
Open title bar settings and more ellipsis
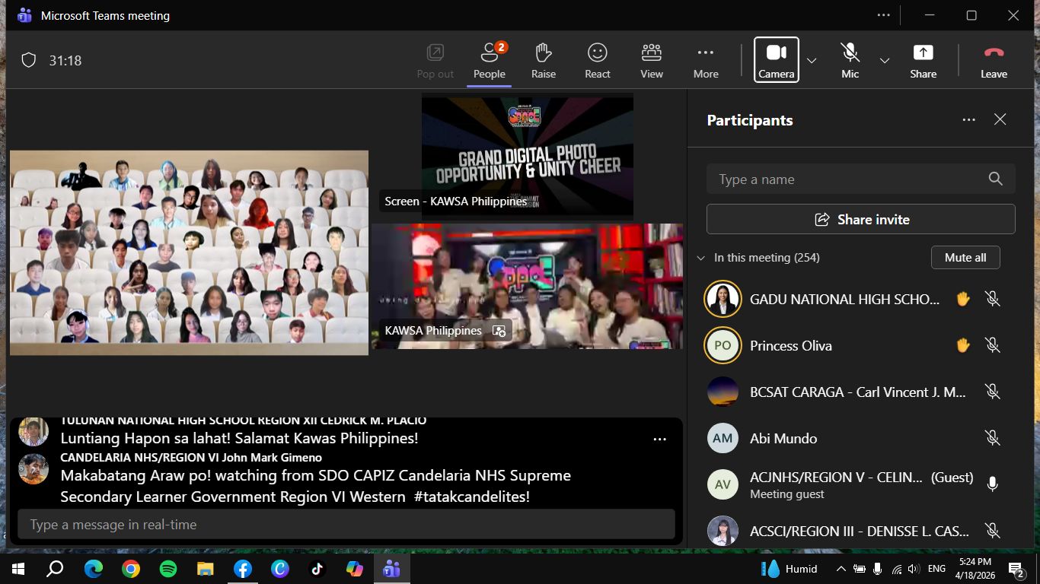pyautogui.click(x=883, y=15)
